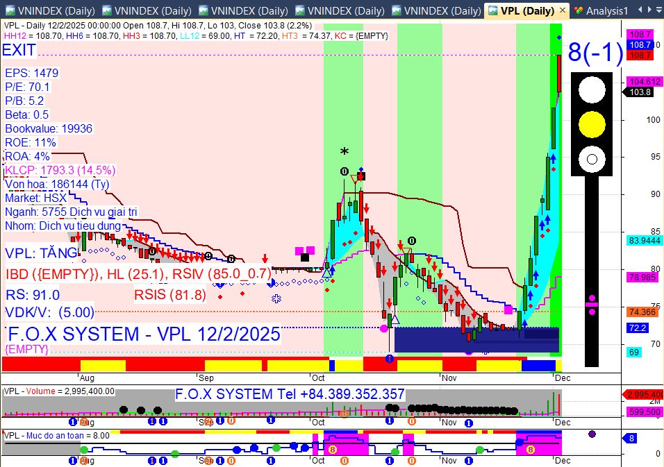Click the cyan 69 axis label
This screenshot has width=664, height=467.
(x=633, y=352)
